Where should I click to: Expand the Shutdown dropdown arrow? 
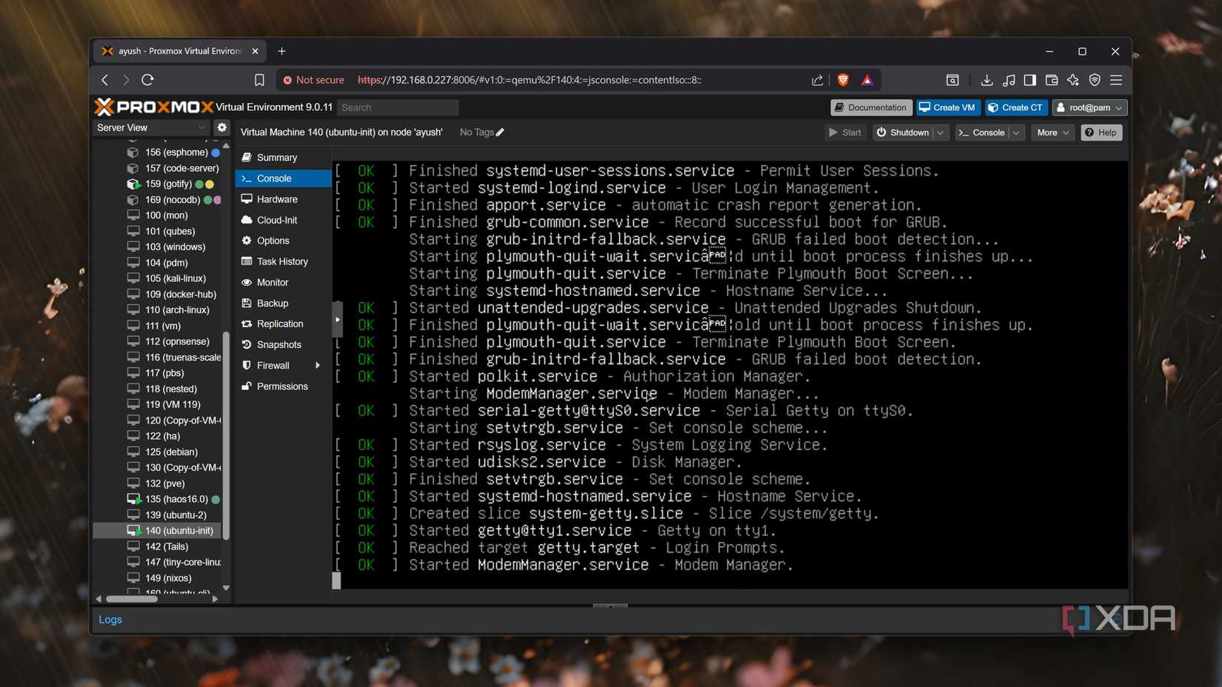[941, 133]
